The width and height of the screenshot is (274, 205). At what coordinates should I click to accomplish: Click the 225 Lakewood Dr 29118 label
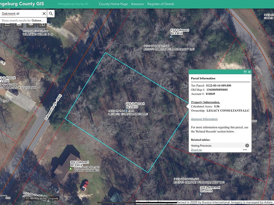(x=210, y=189)
